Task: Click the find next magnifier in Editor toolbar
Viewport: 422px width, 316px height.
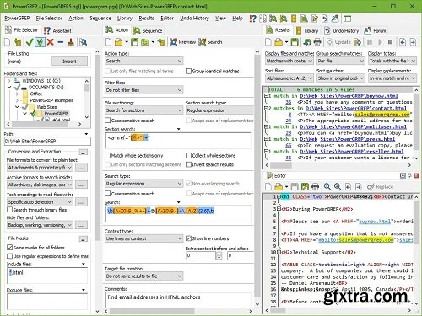Action: pyautogui.click(x=338, y=186)
